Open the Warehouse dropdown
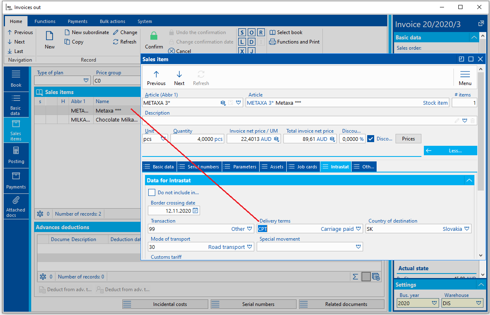This screenshot has width=490, height=315. [479, 303]
